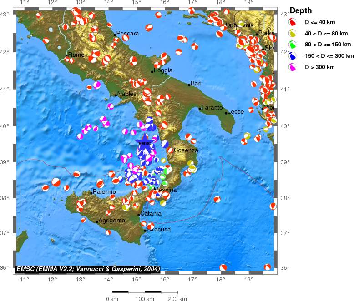Viewport: 354px width, 301px height.
Task: Click the Taranto city marker dot
Action: point(200,109)
